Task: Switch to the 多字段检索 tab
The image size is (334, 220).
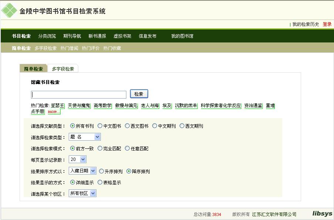Action: click(x=63, y=69)
